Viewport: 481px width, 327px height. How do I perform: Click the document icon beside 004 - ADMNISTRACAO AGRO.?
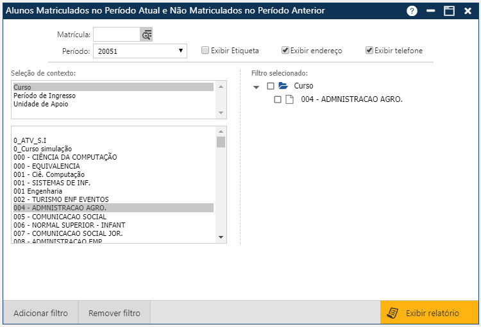(x=290, y=99)
